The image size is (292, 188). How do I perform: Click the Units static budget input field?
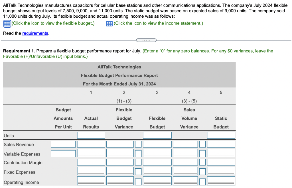[x=221, y=135]
